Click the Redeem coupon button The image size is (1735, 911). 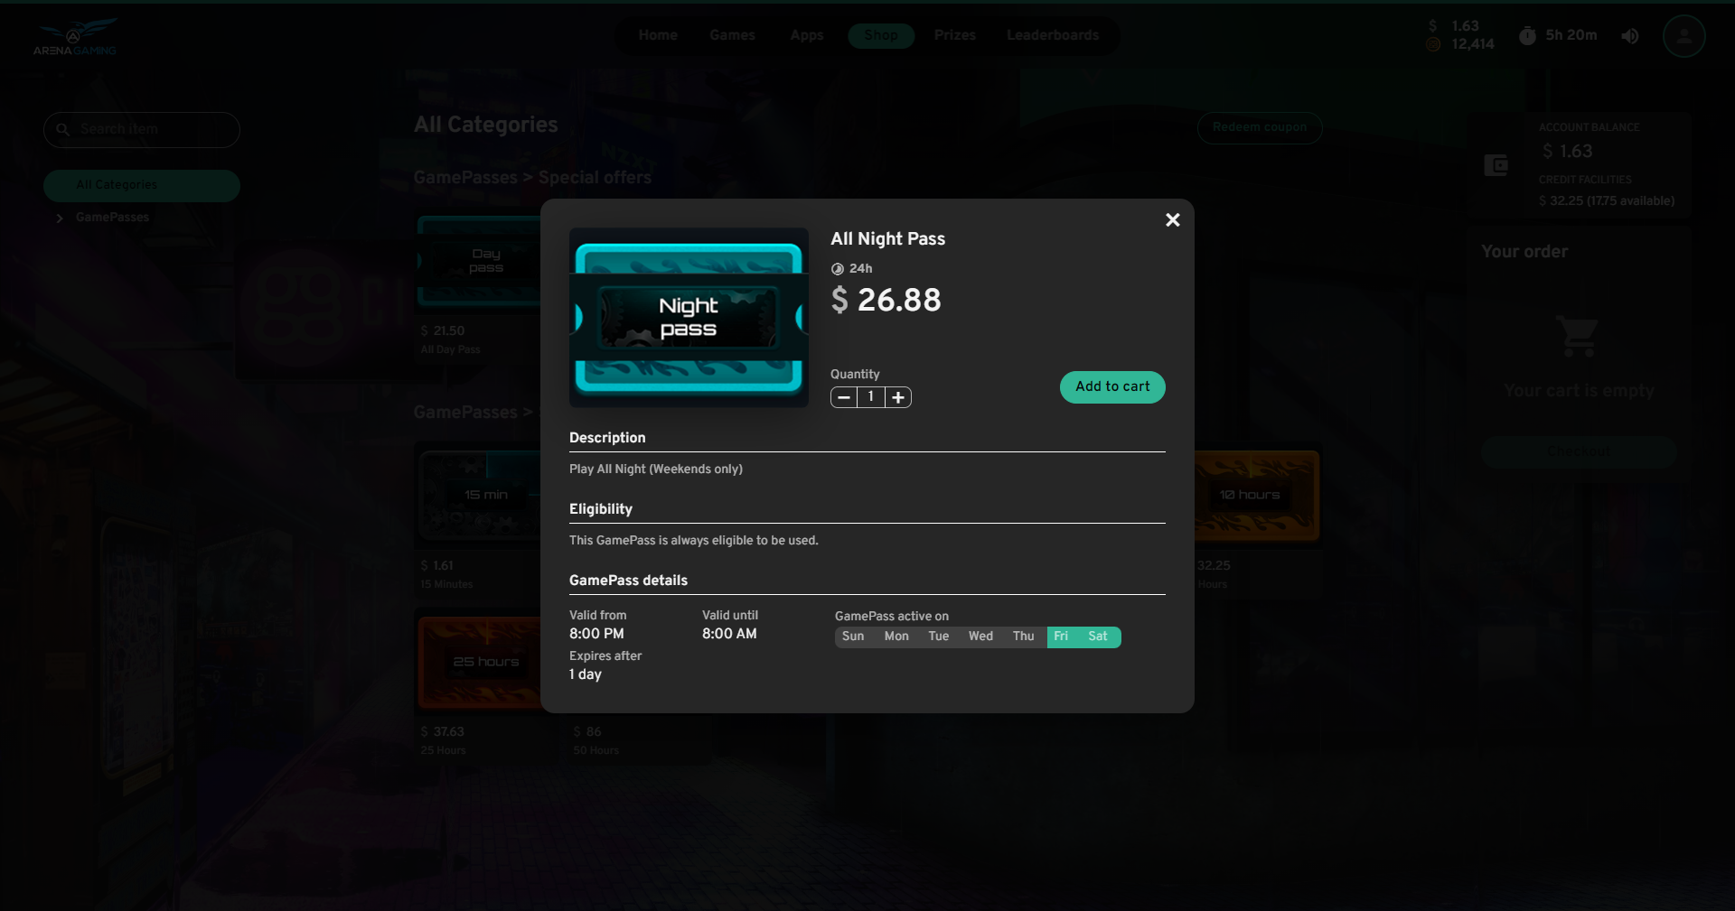pos(1259,127)
